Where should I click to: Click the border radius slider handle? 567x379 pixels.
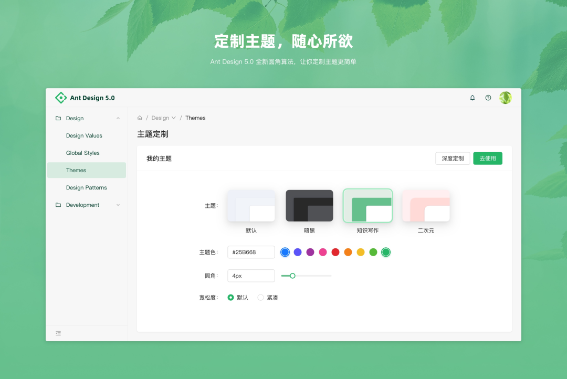click(x=292, y=276)
